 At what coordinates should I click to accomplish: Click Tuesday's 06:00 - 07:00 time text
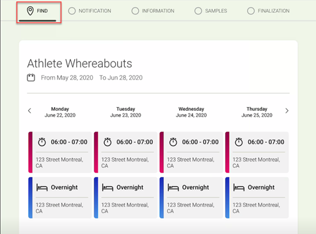click(x=135, y=142)
